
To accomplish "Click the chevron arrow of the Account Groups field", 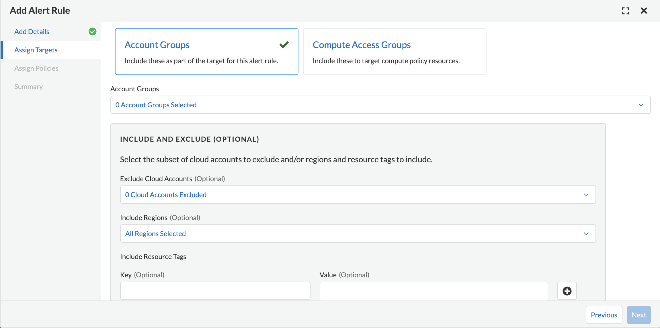I will coord(641,105).
